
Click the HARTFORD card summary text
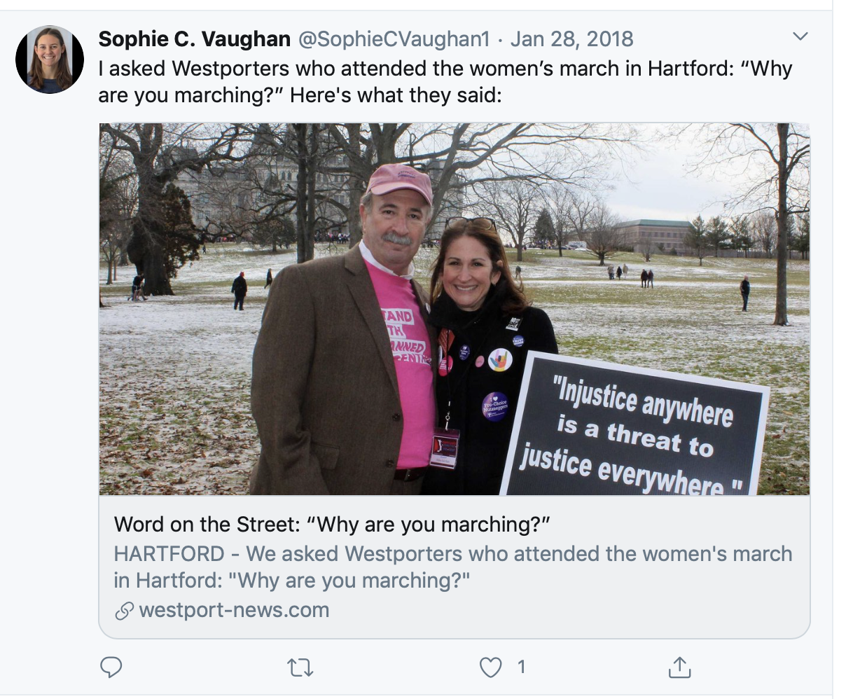pyautogui.click(x=452, y=567)
